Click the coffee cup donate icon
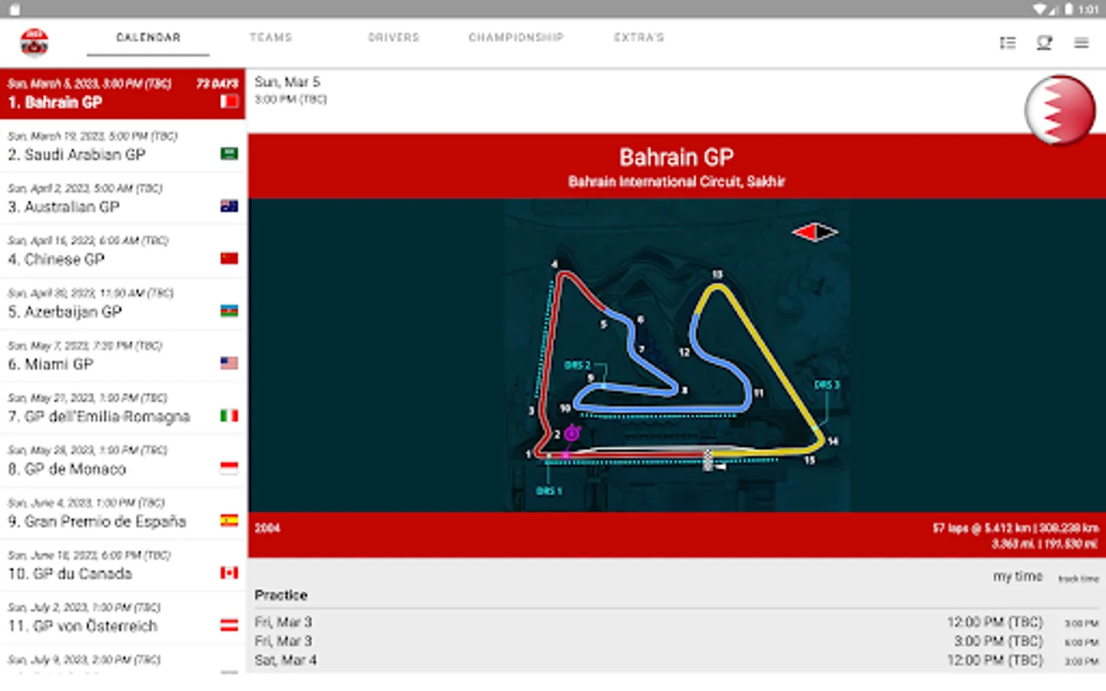 point(1044,43)
